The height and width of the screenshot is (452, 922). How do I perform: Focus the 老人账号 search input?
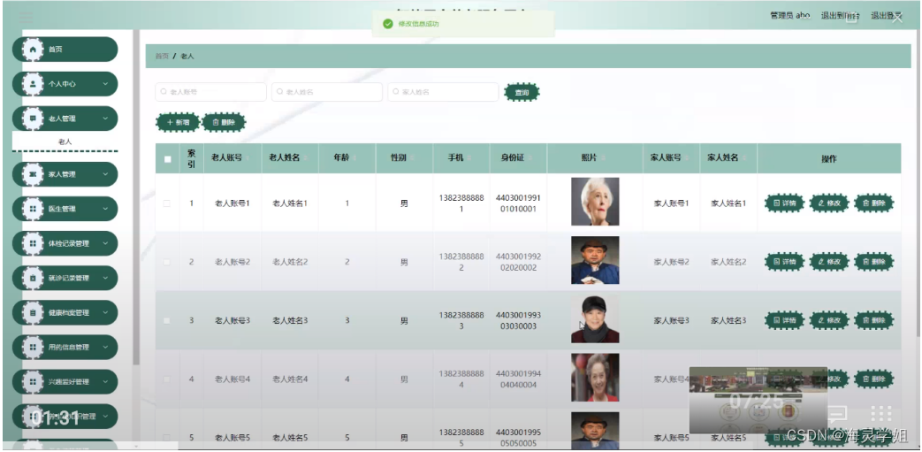(210, 92)
